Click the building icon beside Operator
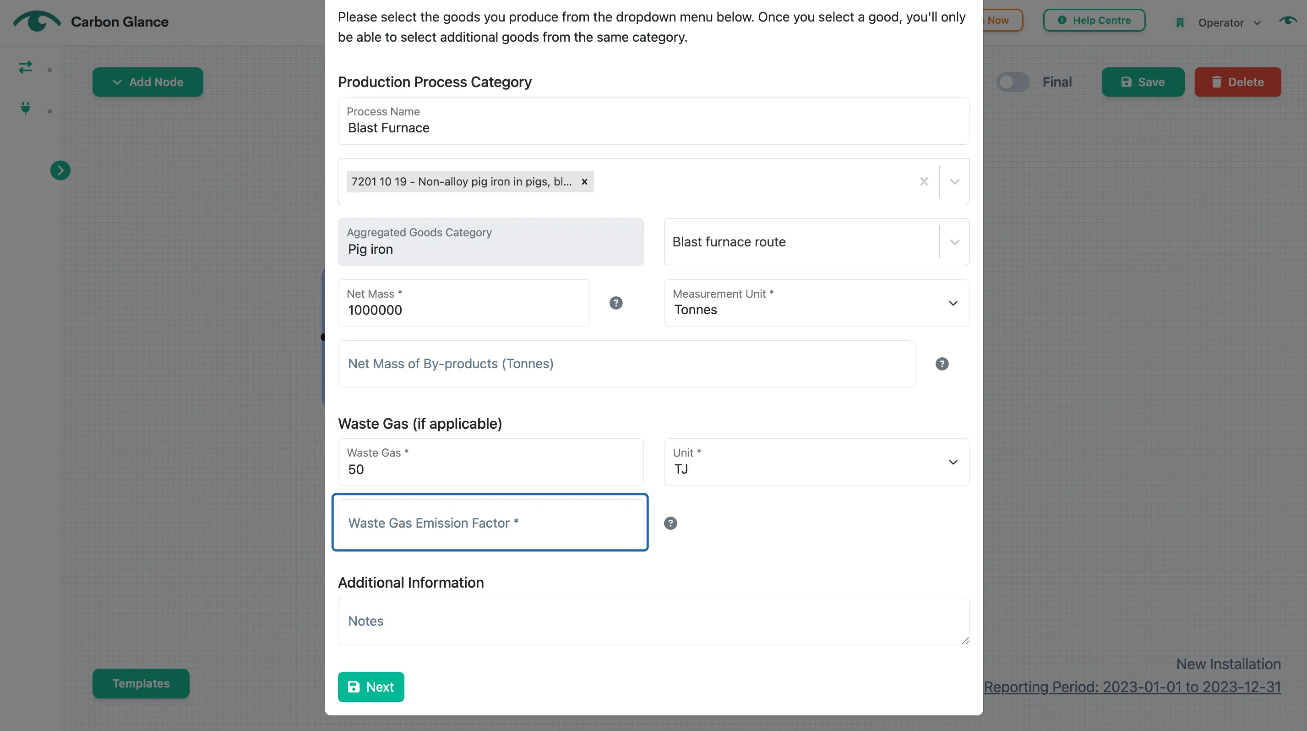 click(x=1180, y=23)
